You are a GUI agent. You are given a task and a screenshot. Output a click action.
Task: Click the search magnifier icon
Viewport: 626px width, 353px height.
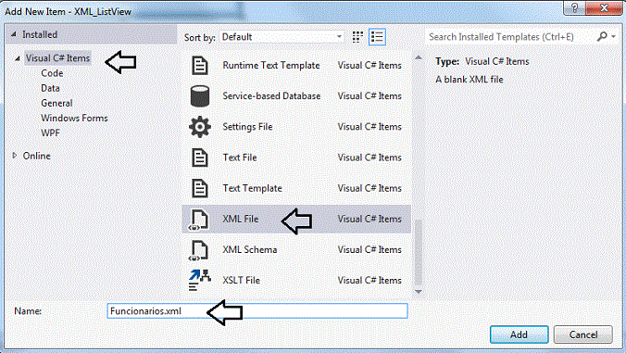[602, 37]
